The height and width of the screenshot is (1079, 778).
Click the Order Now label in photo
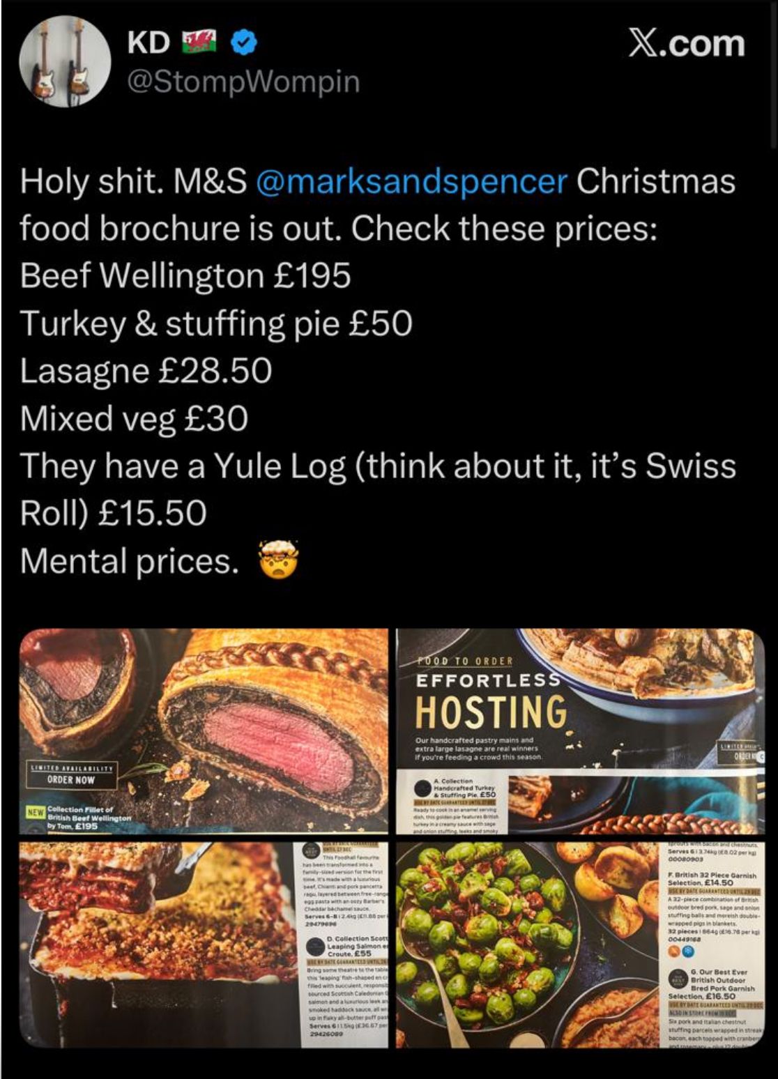tap(70, 779)
